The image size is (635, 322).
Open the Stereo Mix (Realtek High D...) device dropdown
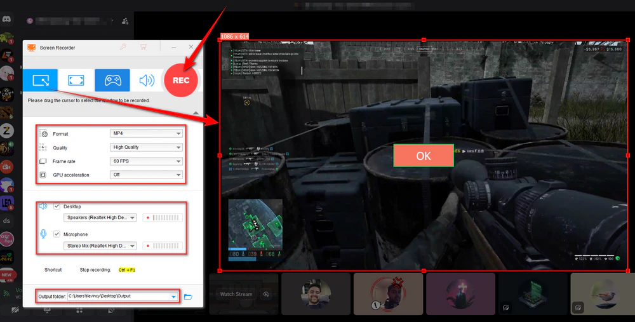click(100, 245)
